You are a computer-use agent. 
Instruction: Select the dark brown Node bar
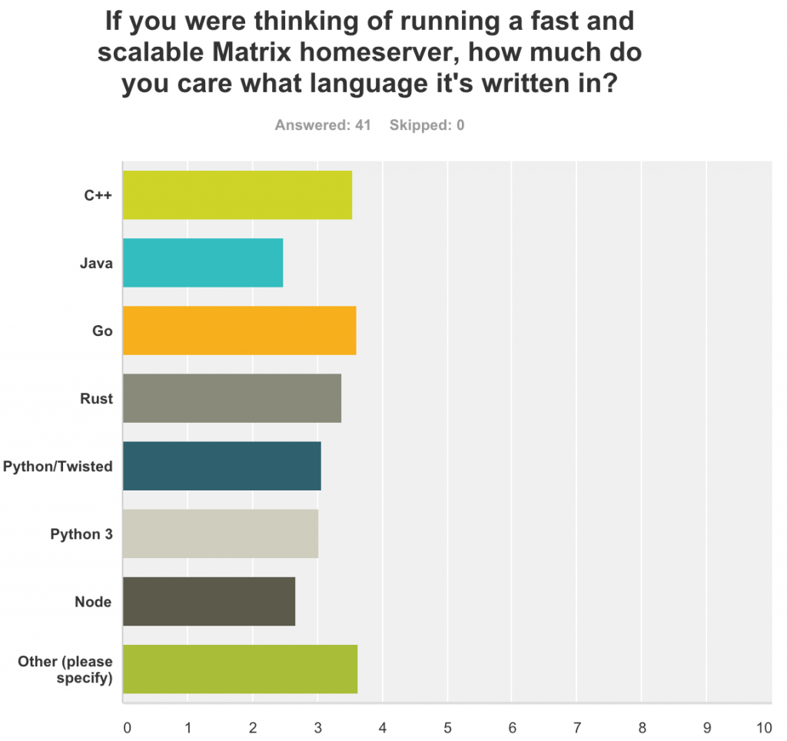pos(208,601)
